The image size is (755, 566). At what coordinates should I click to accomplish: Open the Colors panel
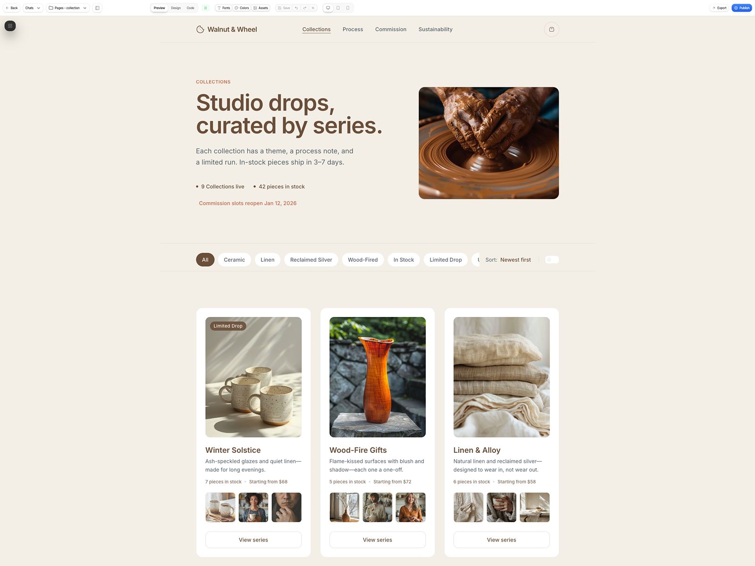click(242, 8)
